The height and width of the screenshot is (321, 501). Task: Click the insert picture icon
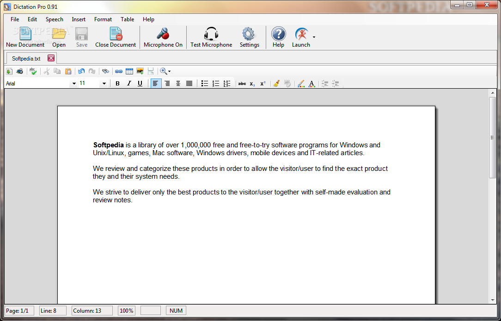140,71
